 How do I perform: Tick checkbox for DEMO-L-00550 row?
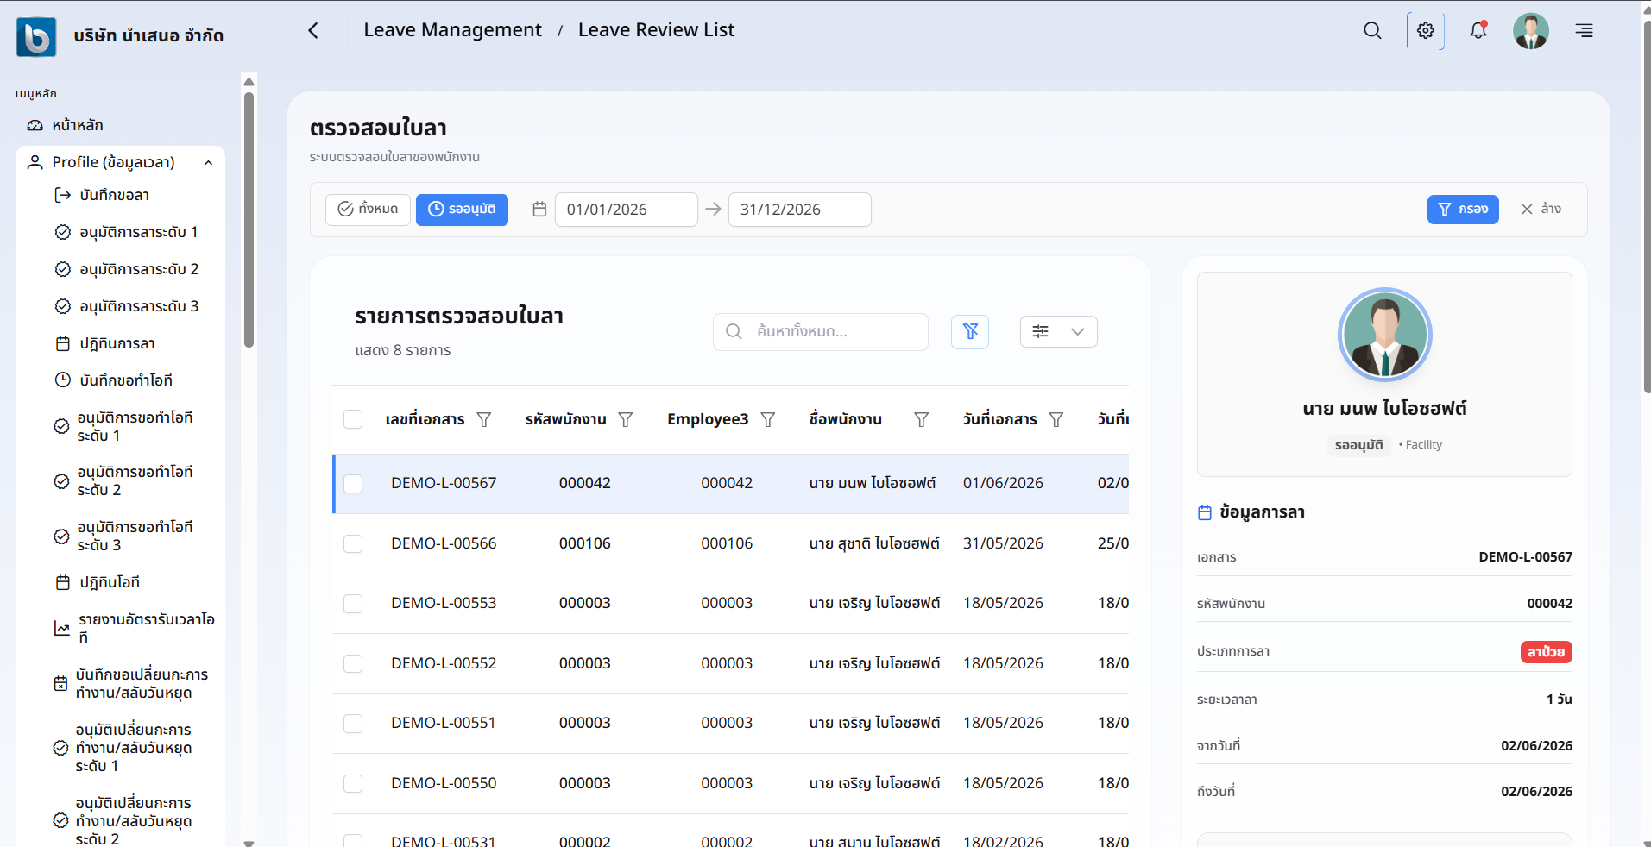click(353, 783)
